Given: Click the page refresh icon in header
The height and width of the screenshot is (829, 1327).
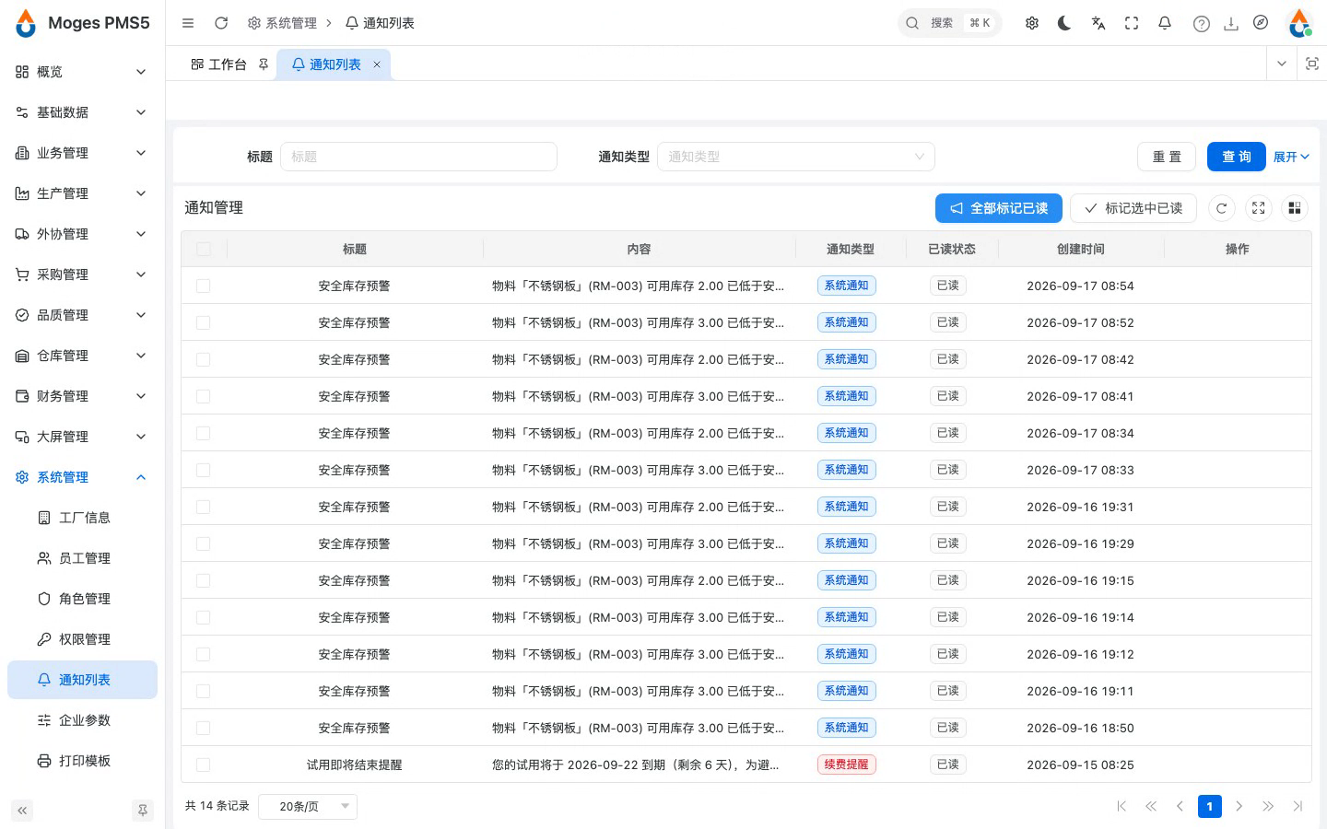Looking at the screenshot, I should click(x=221, y=23).
